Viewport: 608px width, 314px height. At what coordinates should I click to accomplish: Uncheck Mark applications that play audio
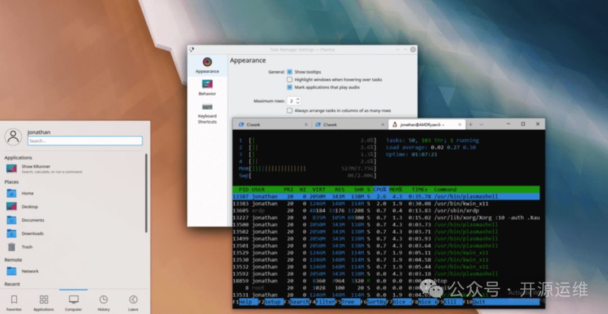289,88
